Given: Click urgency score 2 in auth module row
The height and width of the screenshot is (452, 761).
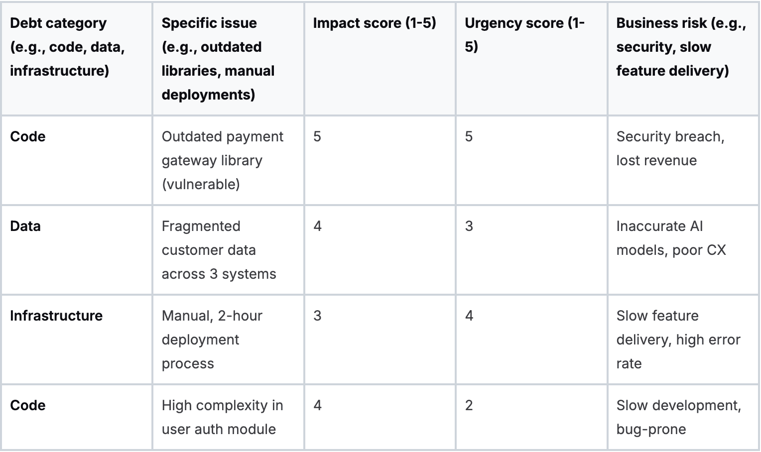Looking at the screenshot, I should 469,405.
